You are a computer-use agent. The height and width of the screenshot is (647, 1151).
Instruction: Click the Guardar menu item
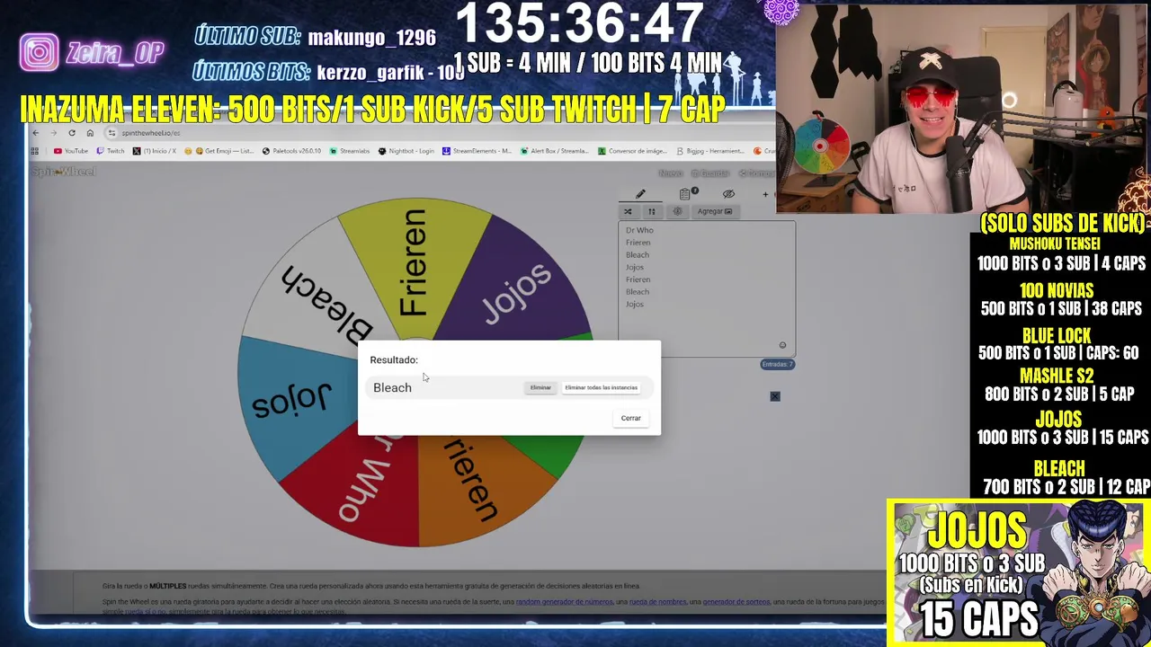point(710,173)
